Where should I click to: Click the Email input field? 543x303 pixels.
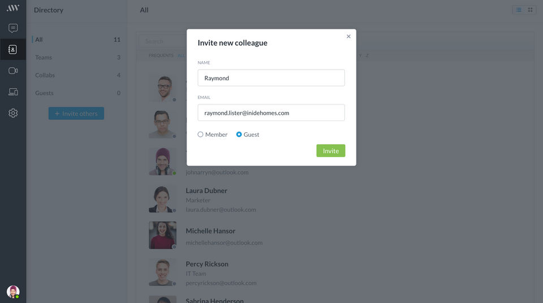coord(271,112)
